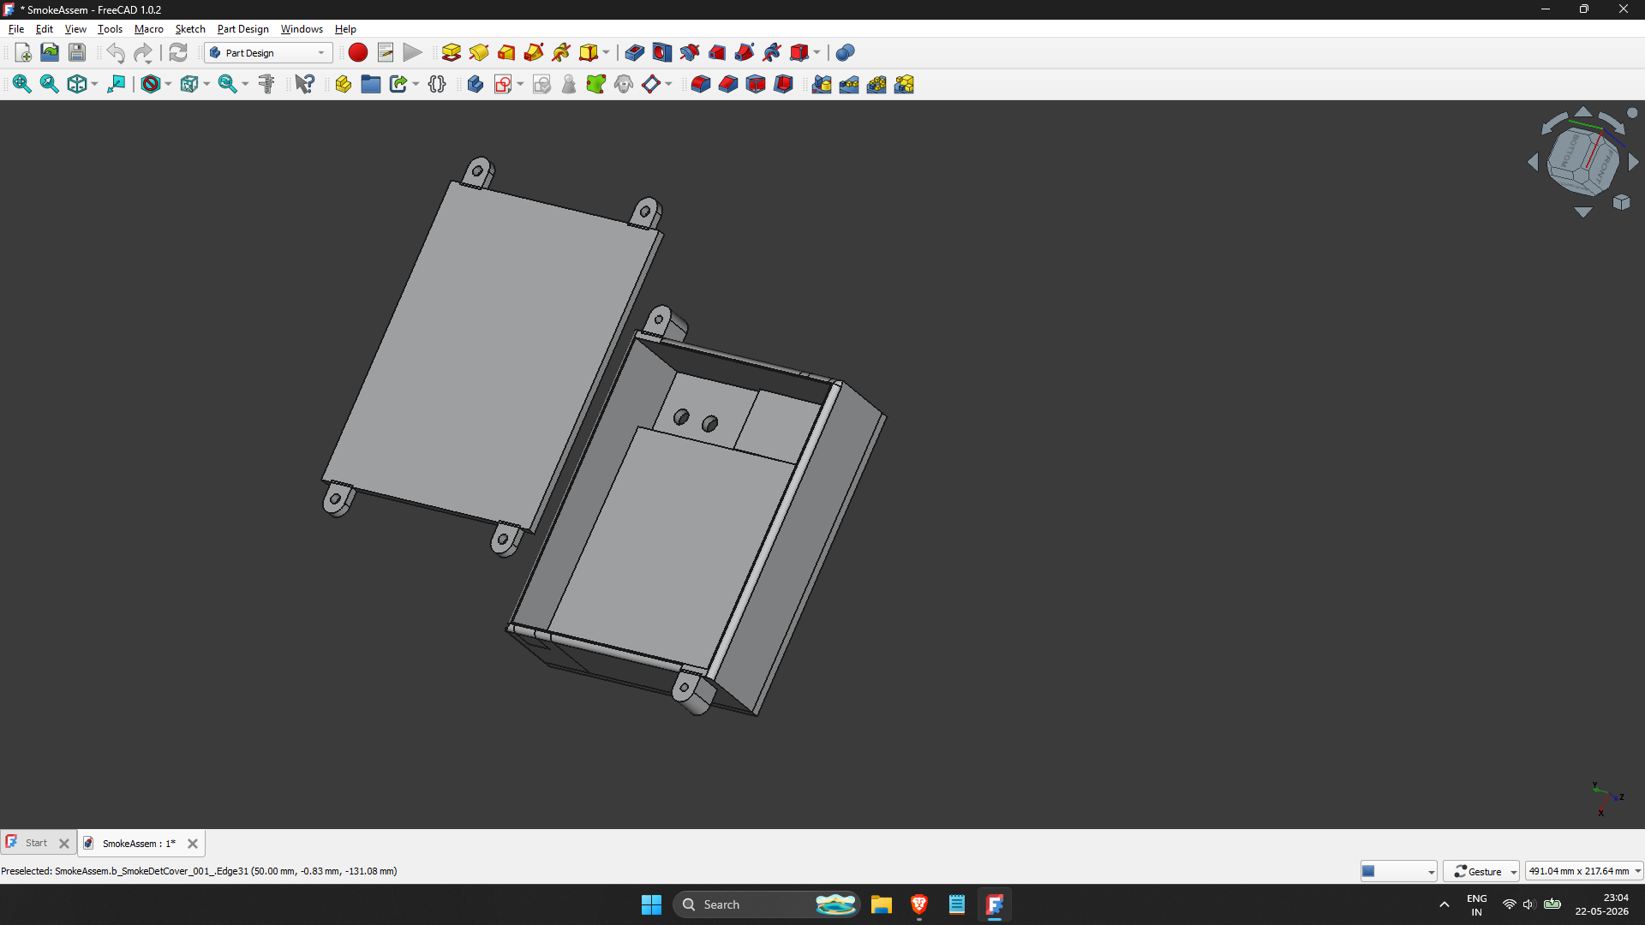Select the Additive Helix tool
Image resolution: width=1645 pixels, height=925 pixels.
point(561,53)
